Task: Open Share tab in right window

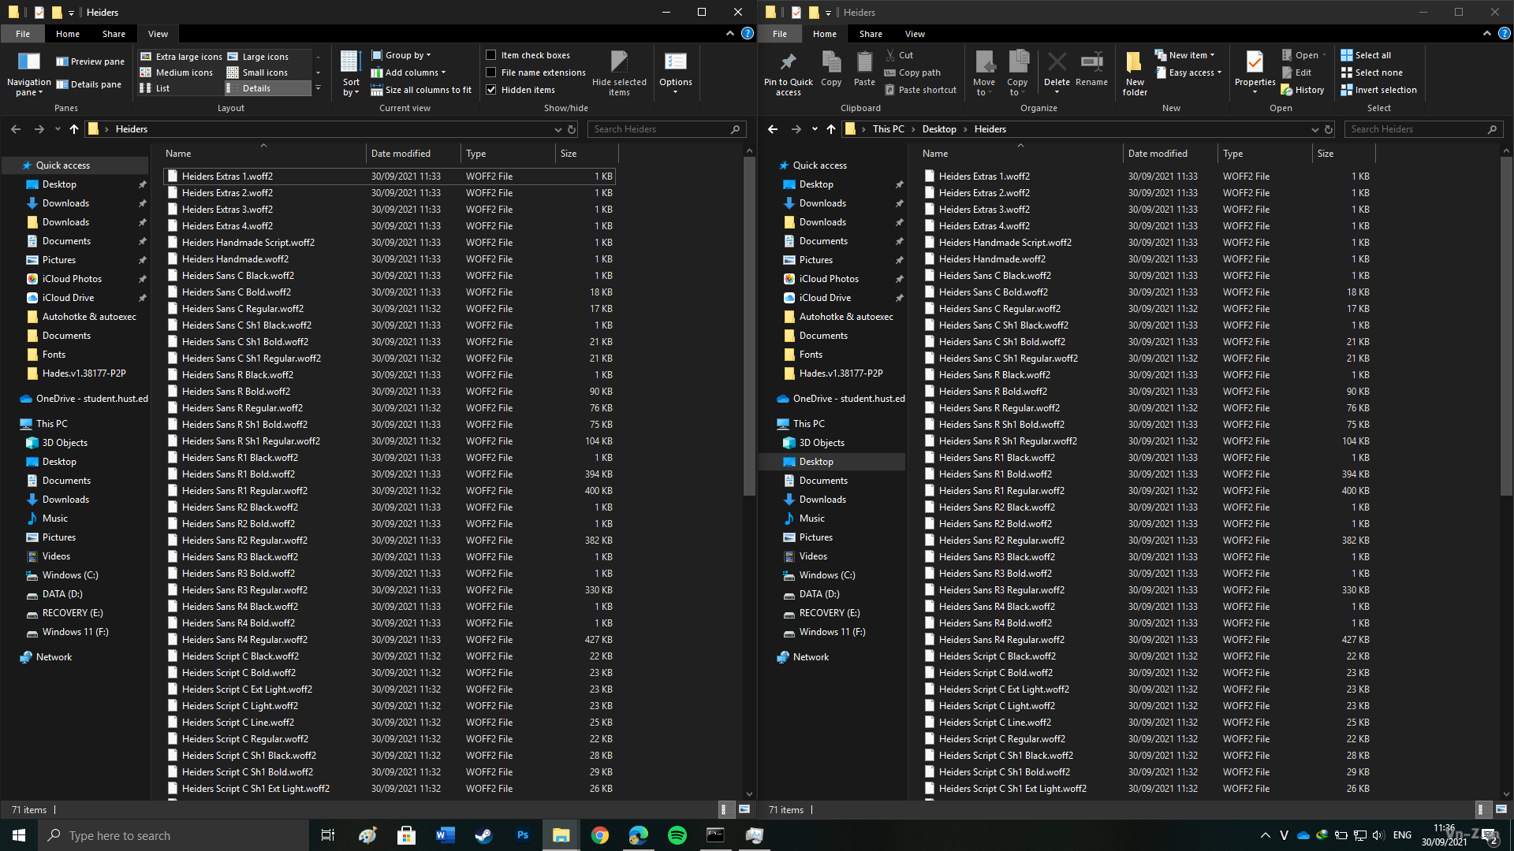Action: coord(871,34)
